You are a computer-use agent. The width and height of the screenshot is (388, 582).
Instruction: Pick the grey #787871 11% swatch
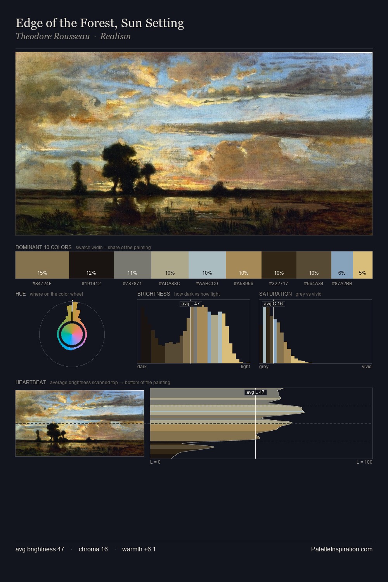132,265
